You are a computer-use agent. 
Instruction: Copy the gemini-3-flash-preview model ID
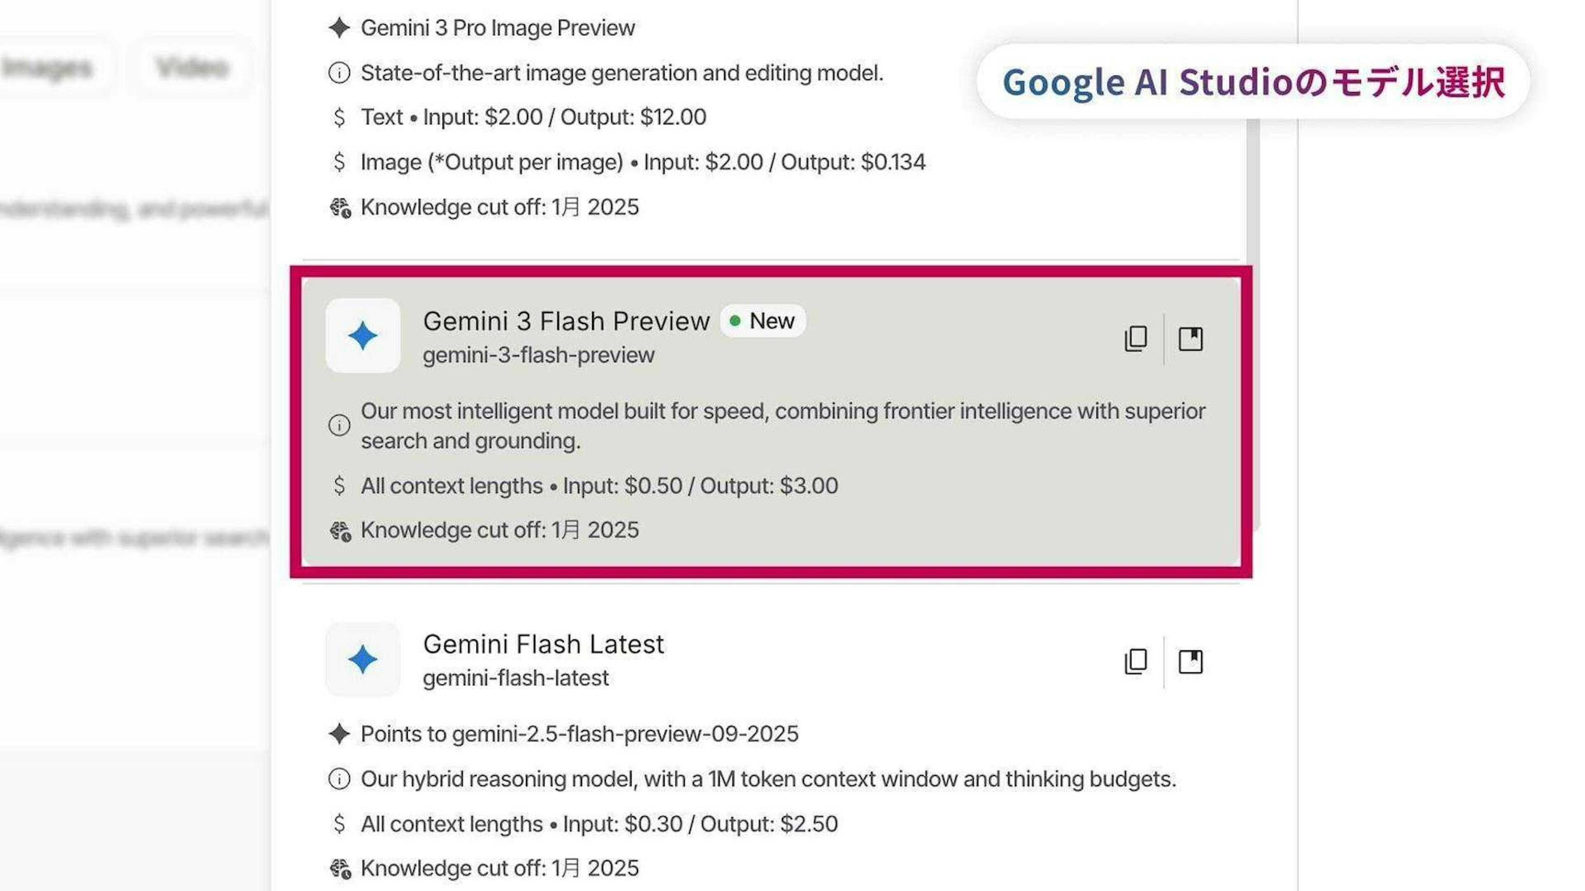pyautogui.click(x=1136, y=339)
